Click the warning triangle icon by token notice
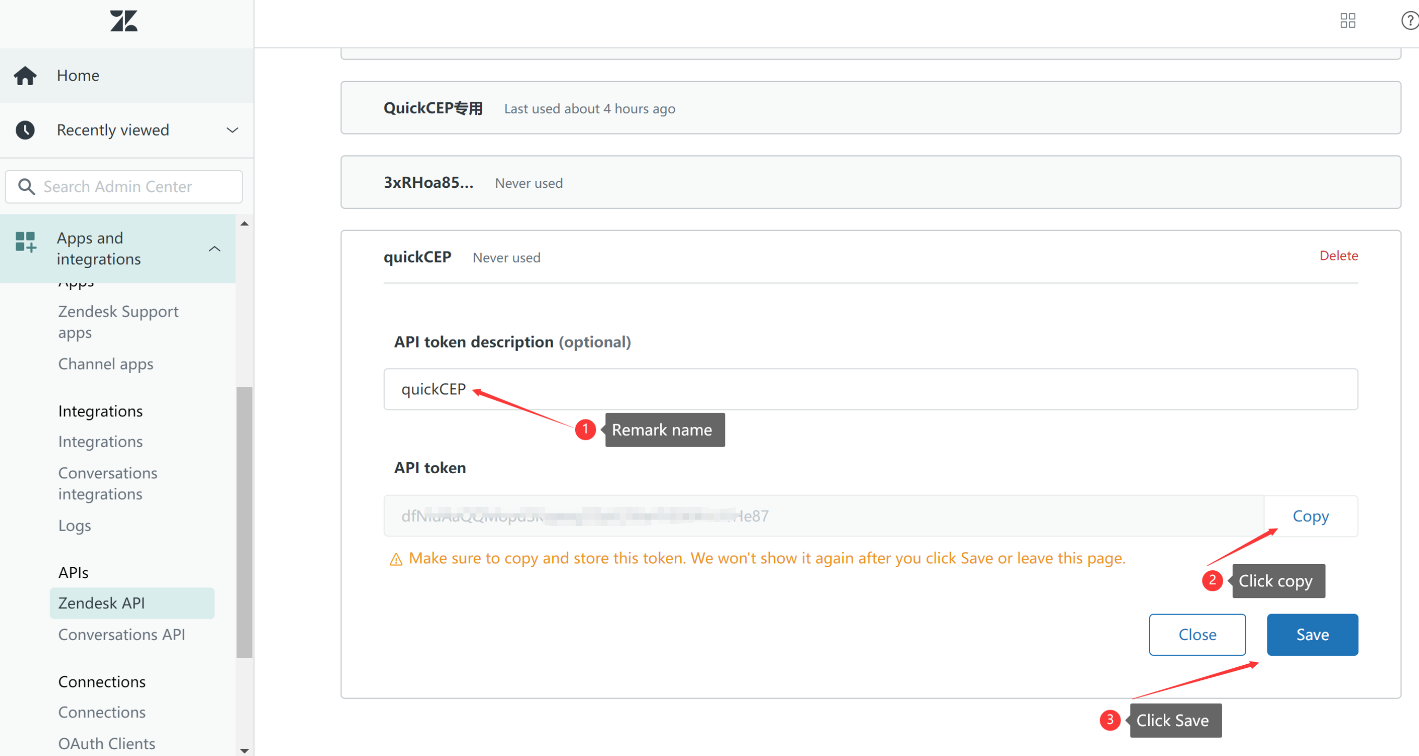The image size is (1419, 756). click(x=396, y=559)
